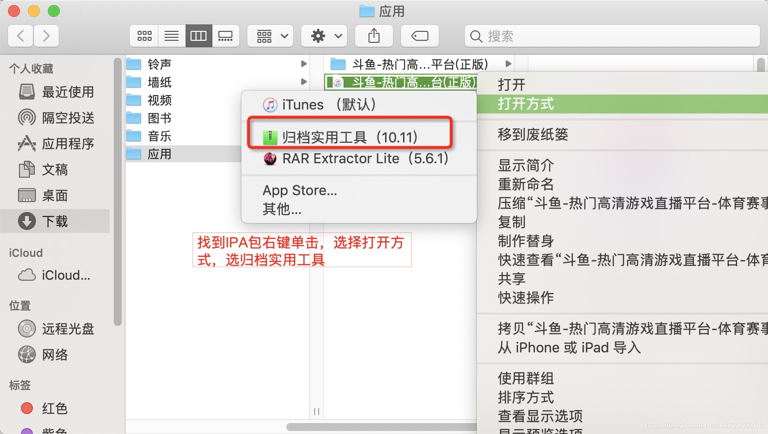Click 制作替身 in the context menu

[622, 241]
